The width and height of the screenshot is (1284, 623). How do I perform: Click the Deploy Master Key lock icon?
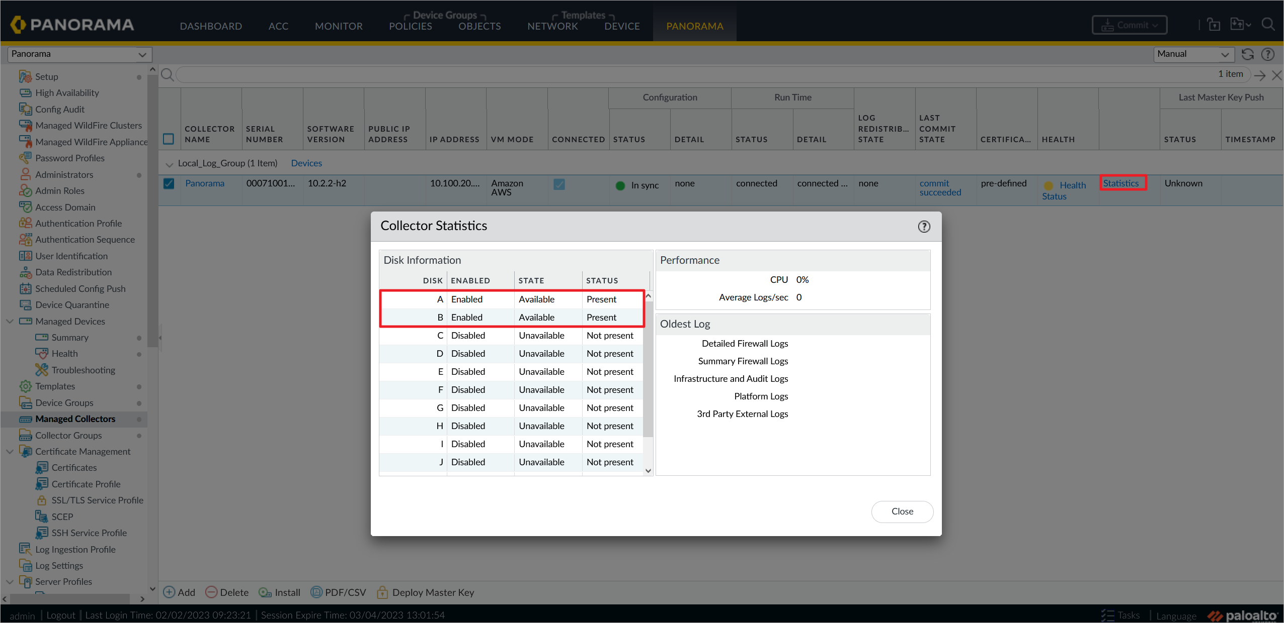coord(382,592)
